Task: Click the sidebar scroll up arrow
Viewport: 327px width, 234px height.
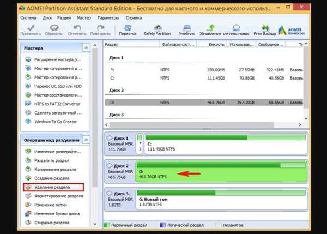Action: coord(95,45)
